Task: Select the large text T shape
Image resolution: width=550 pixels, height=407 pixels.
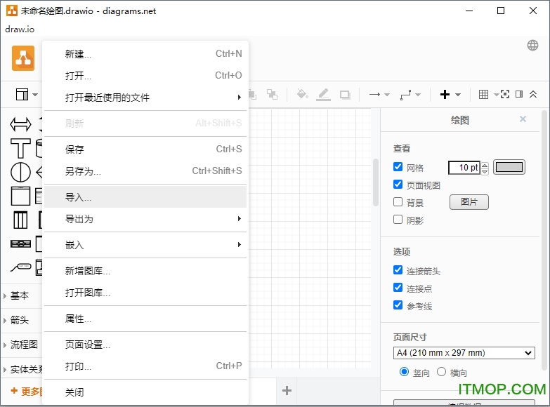Action: (x=20, y=148)
